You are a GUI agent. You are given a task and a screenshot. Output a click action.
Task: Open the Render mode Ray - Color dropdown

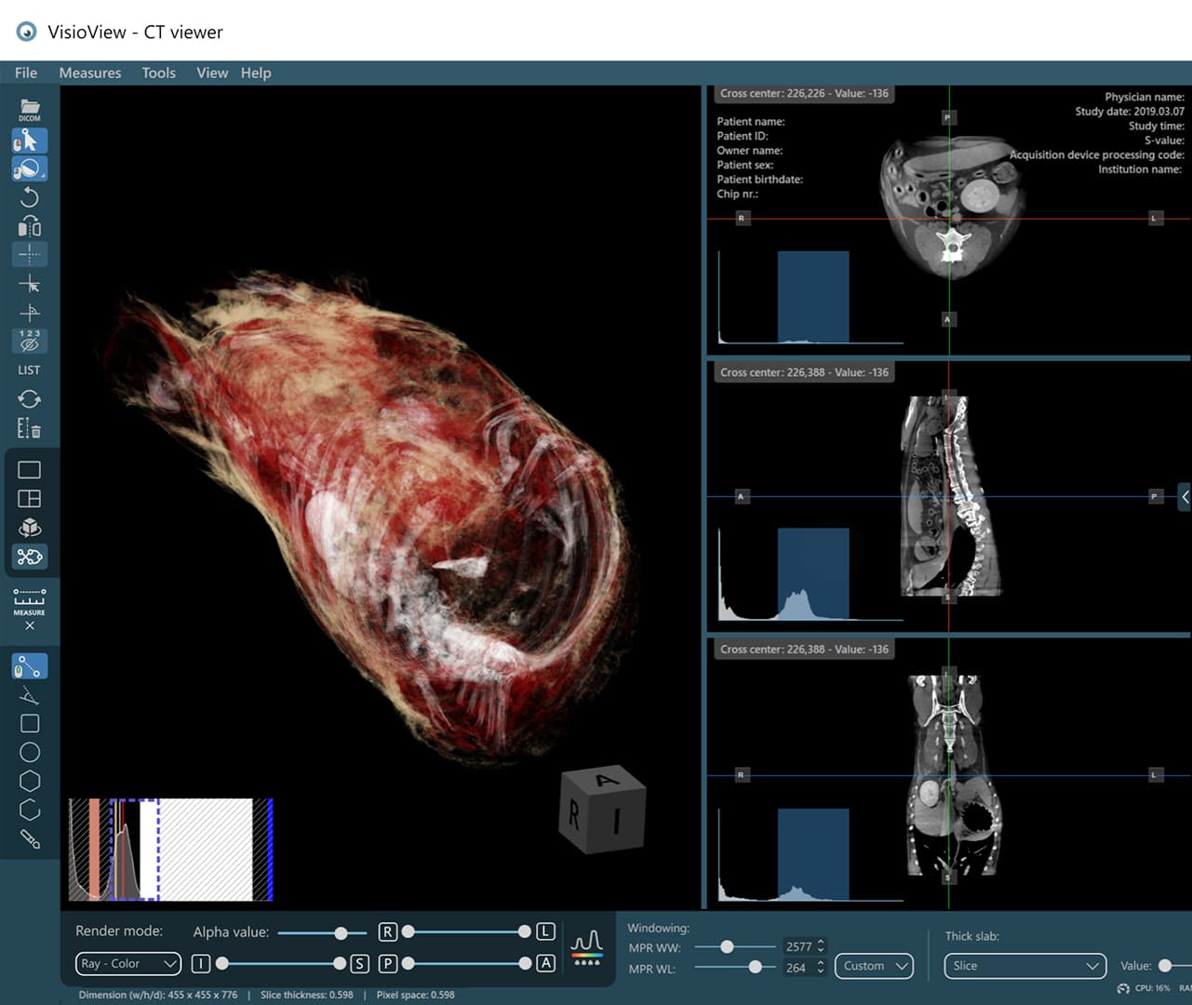(128, 964)
